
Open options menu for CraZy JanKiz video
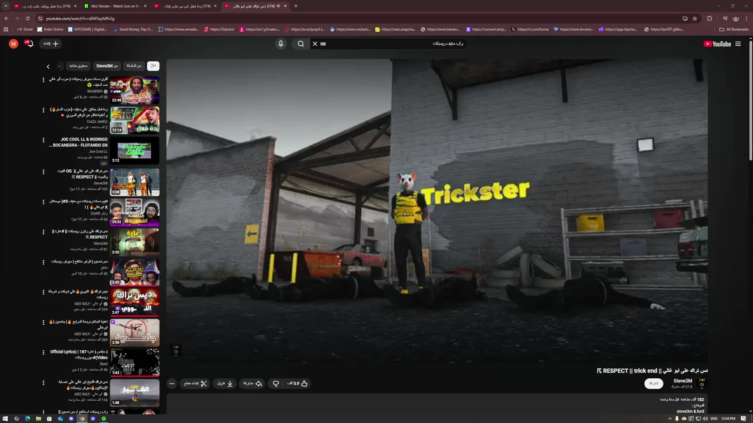[x=43, y=110]
